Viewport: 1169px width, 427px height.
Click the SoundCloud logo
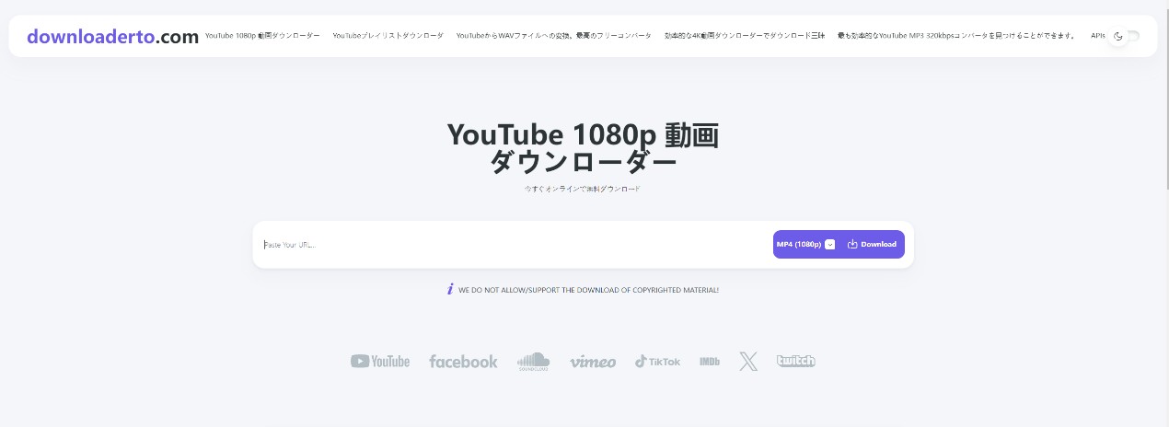pos(533,362)
